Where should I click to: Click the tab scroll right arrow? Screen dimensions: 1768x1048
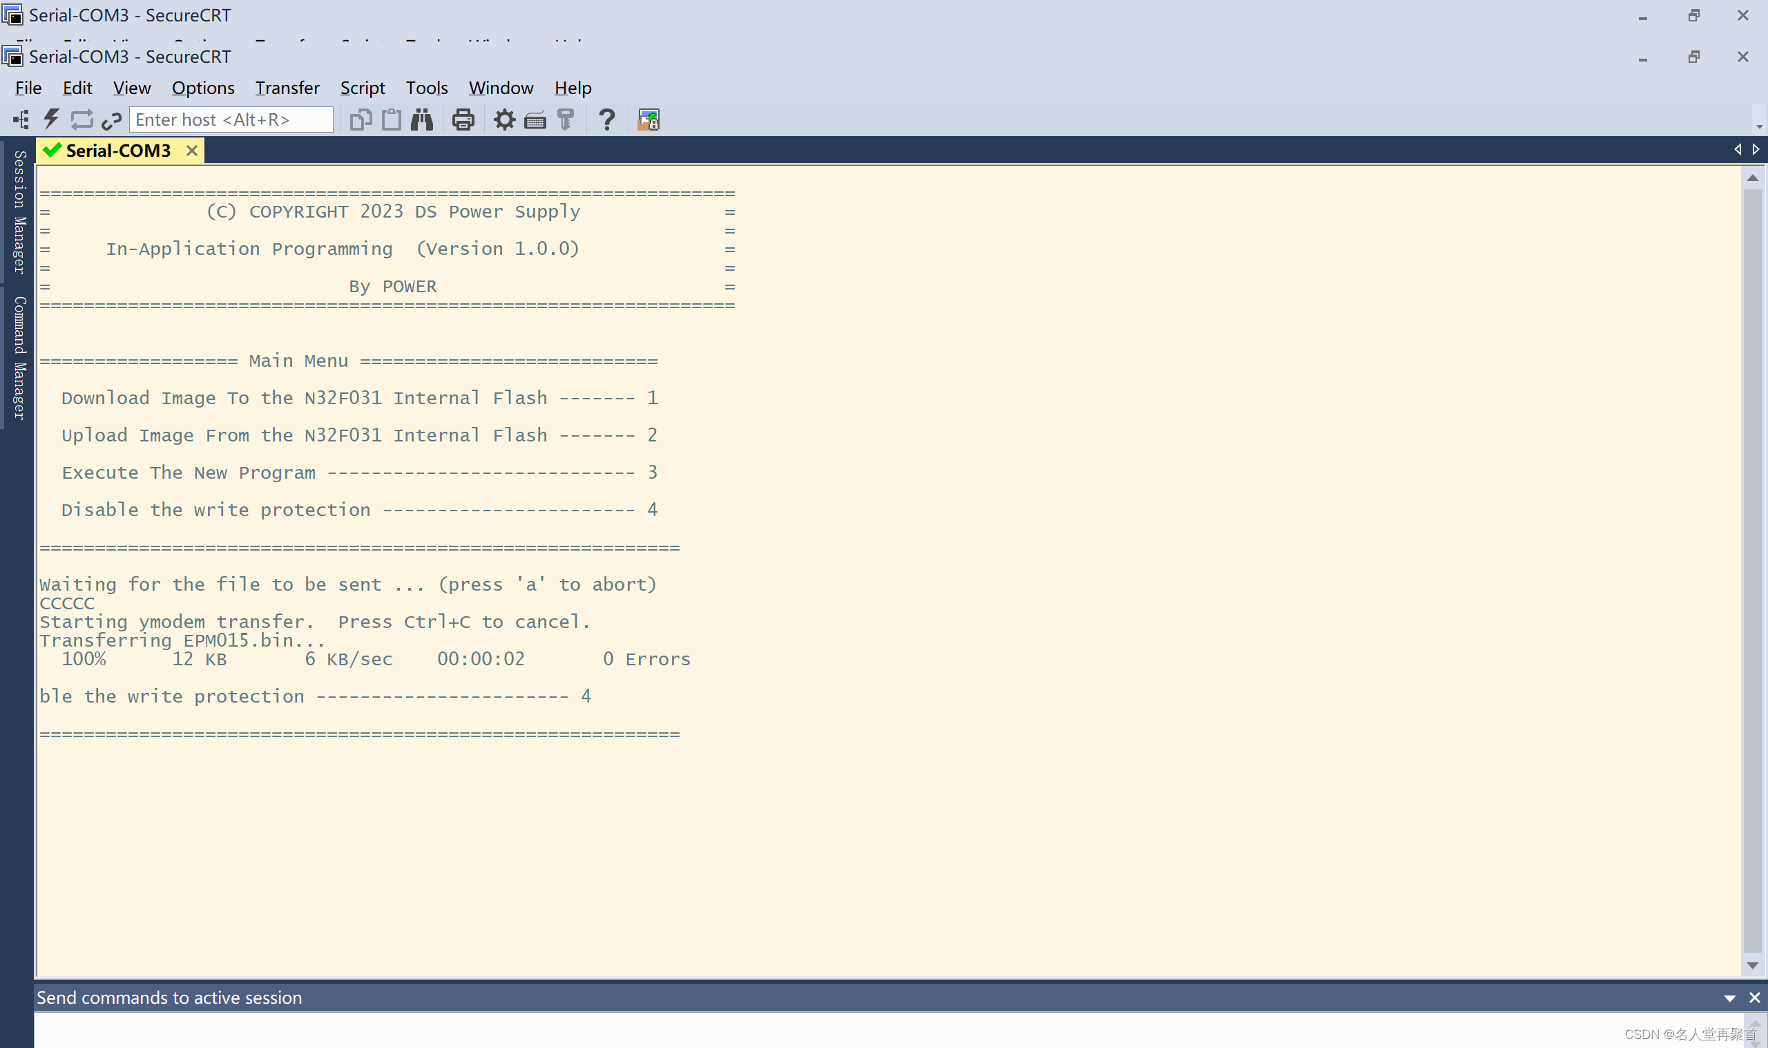click(x=1756, y=150)
